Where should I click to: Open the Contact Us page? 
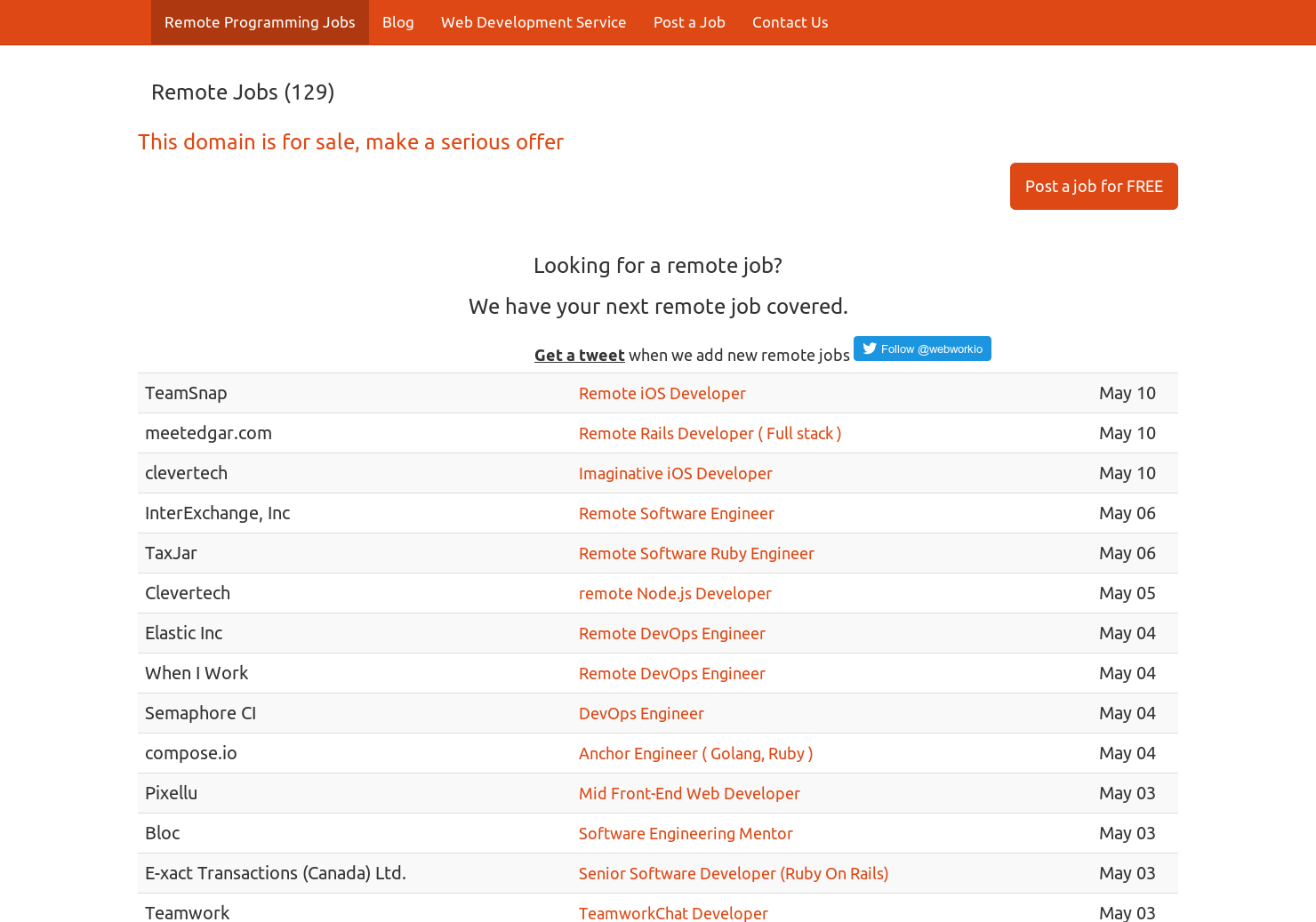point(790,21)
